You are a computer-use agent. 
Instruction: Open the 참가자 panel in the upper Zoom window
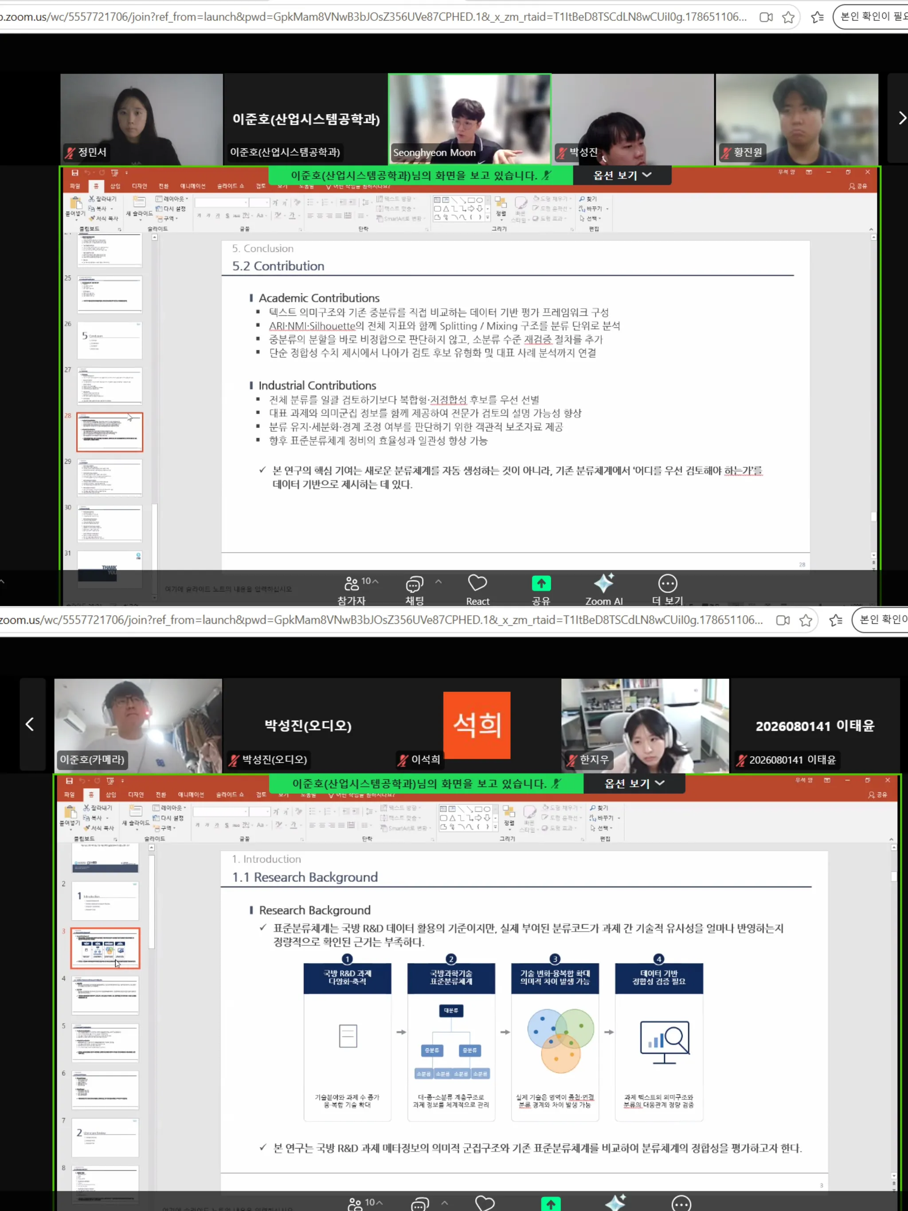(352, 590)
